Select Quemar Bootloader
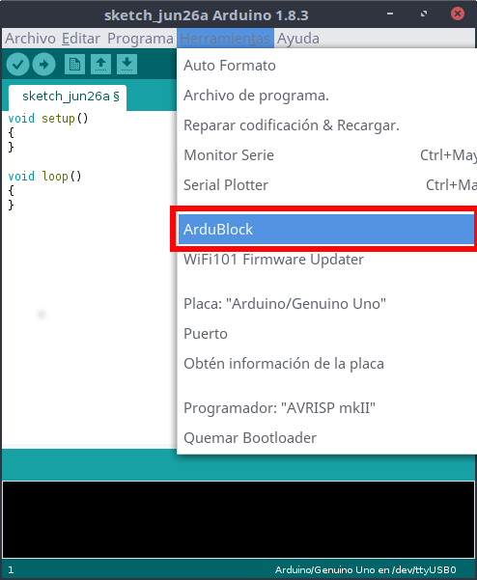Viewport: 477px width, 580px height. click(x=327, y=438)
